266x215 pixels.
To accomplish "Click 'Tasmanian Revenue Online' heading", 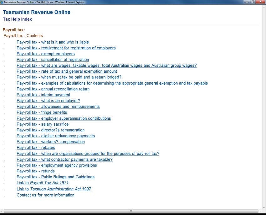I will (37, 12).
